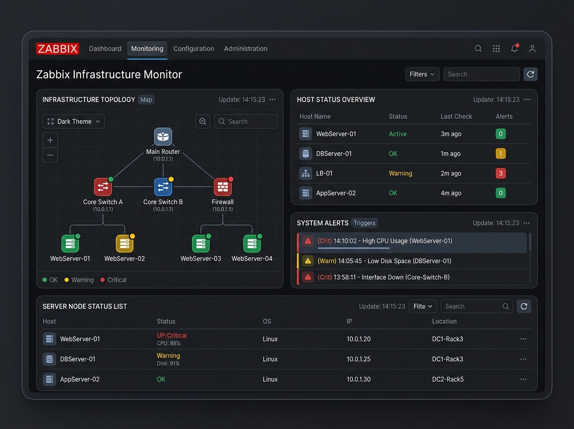Open the Interface Down critical alert

(412, 277)
